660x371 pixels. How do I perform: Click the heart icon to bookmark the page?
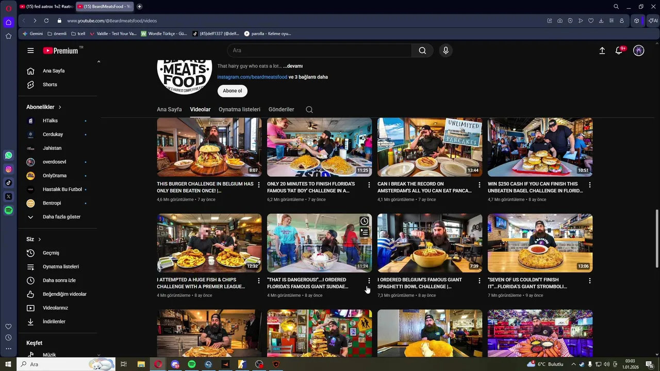coord(591,21)
